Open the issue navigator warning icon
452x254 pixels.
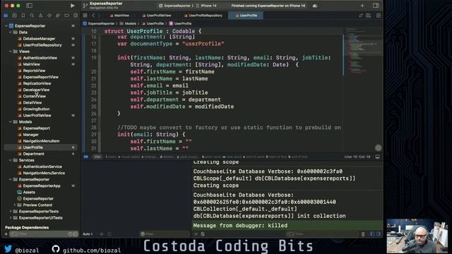tap(40, 16)
